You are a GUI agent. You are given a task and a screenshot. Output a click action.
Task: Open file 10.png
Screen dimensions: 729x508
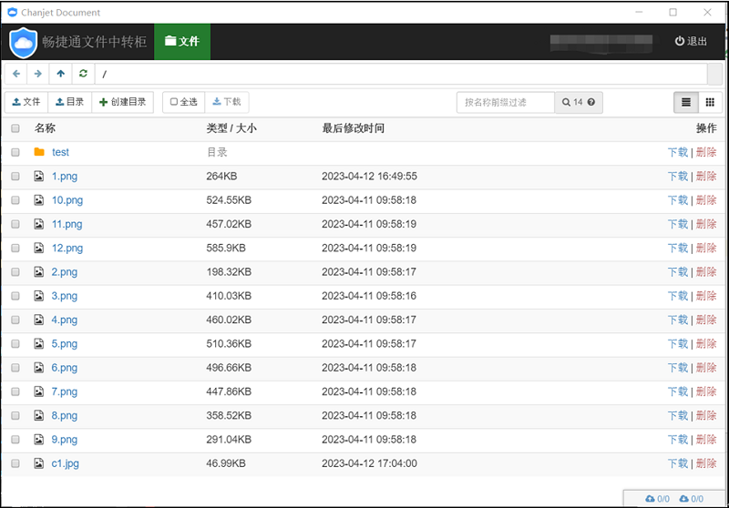(x=67, y=200)
